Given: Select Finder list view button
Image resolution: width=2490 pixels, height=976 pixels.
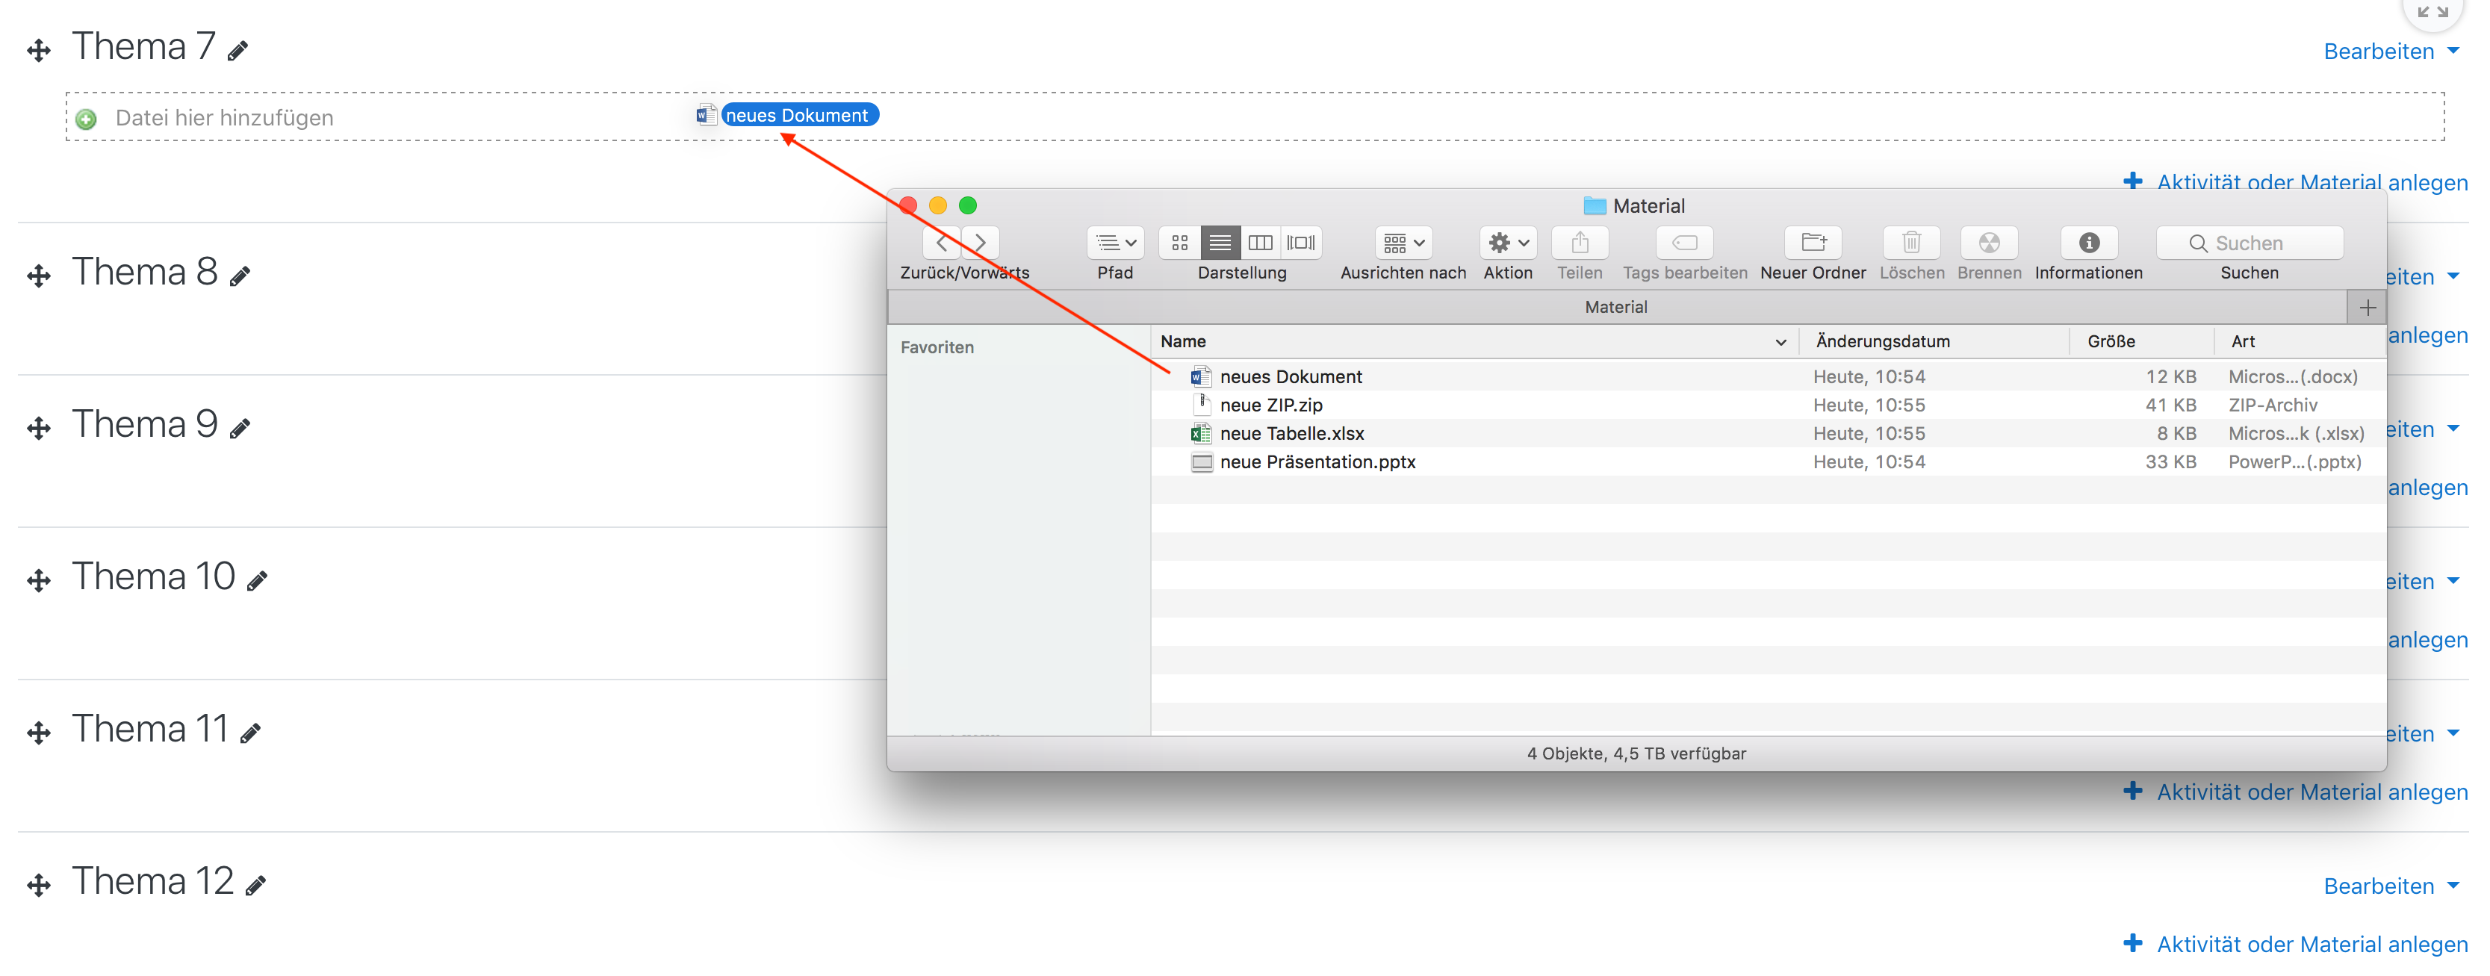Looking at the screenshot, I should pos(1220,243).
